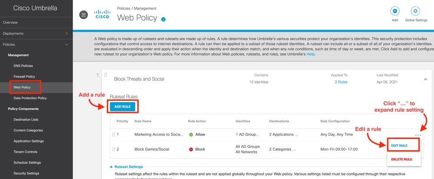Click the Add plus icon
The width and height of the screenshot is (434, 179).
pyautogui.click(x=394, y=12)
